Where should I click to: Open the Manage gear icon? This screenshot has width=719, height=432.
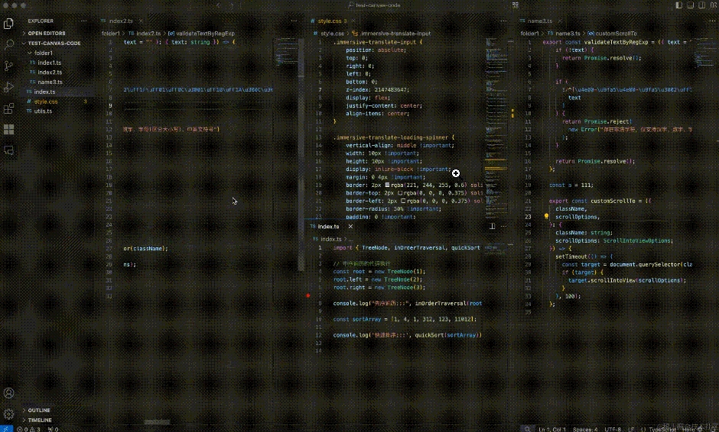8,414
